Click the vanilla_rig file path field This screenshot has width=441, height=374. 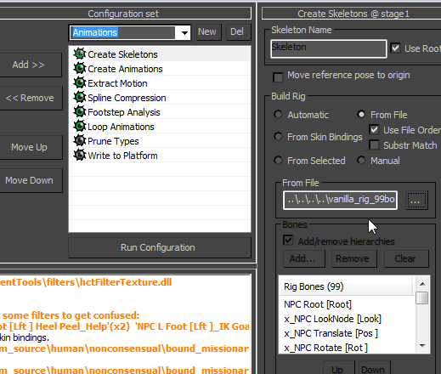click(x=340, y=200)
